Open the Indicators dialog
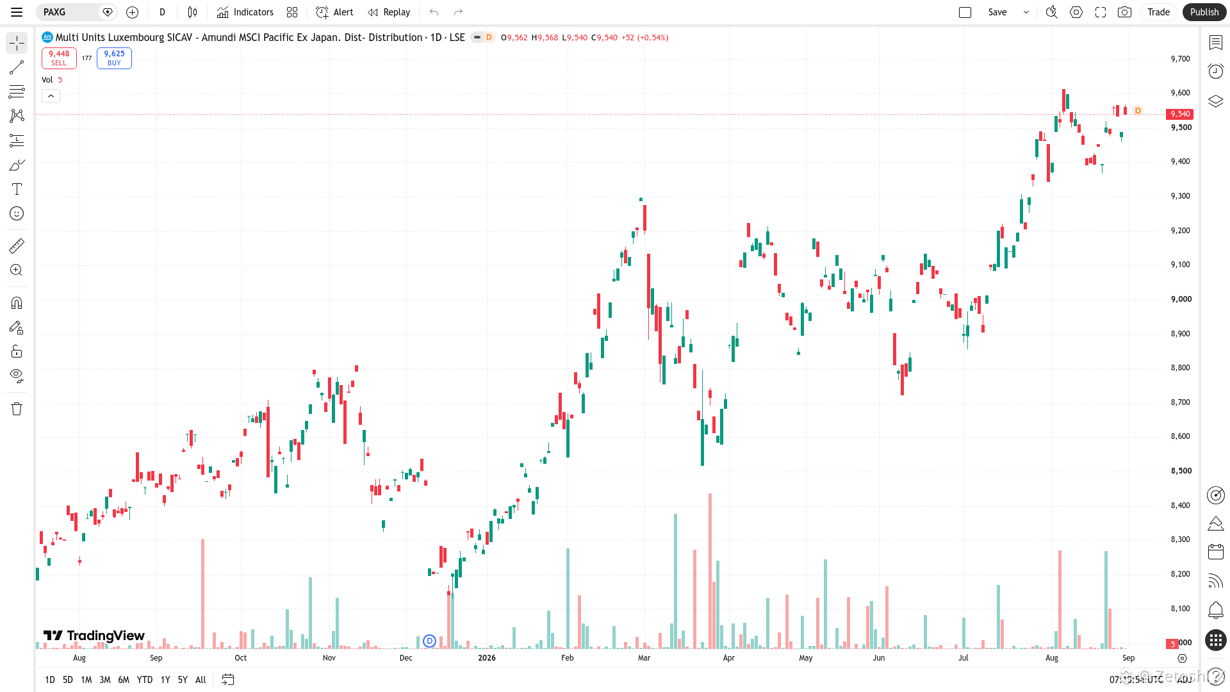This screenshot has height=692, width=1230. point(245,12)
